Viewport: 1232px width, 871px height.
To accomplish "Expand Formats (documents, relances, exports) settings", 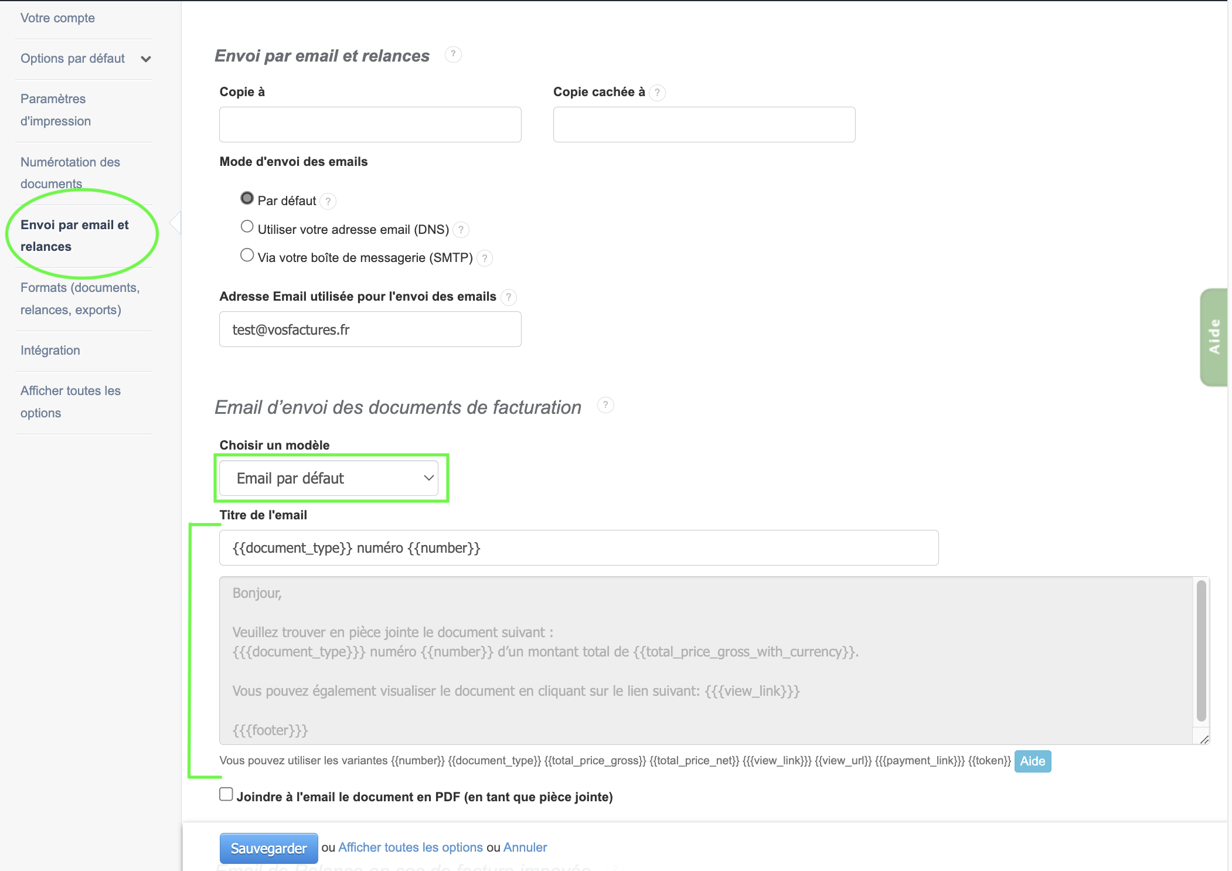I will pyautogui.click(x=80, y=298).
